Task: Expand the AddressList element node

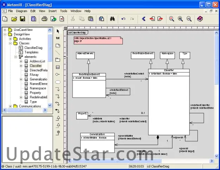Action: [x=21, y=61]
